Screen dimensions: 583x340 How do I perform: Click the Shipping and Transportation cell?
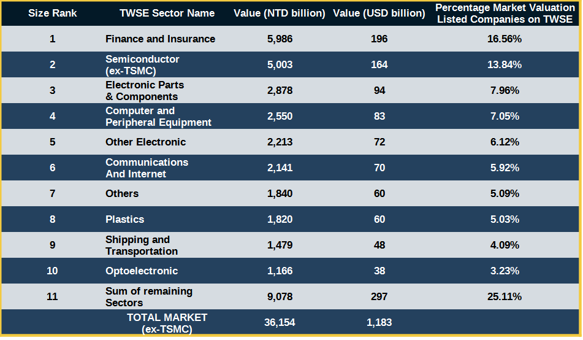click(x=142, y=245)
